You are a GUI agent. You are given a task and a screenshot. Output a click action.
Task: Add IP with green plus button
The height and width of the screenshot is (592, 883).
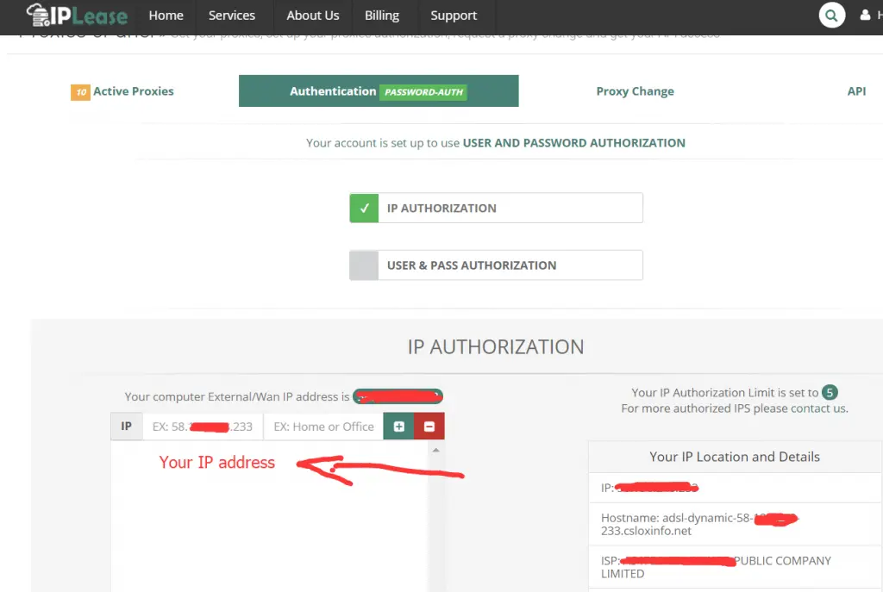398,427
